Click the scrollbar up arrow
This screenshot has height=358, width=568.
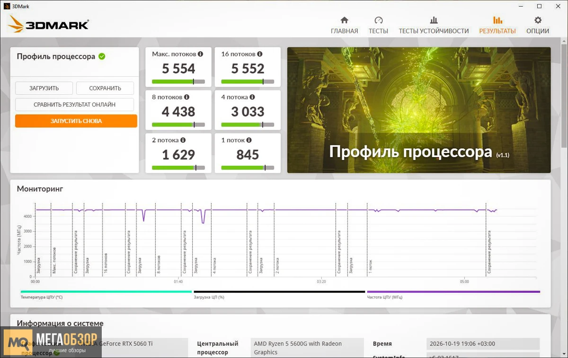pyautogui.click(x=564, y=41)
